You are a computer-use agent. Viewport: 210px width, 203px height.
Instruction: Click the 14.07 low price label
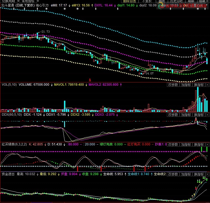(x=149, y=73)
